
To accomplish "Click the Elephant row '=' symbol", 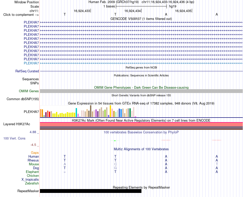I will tap(65, 172).
